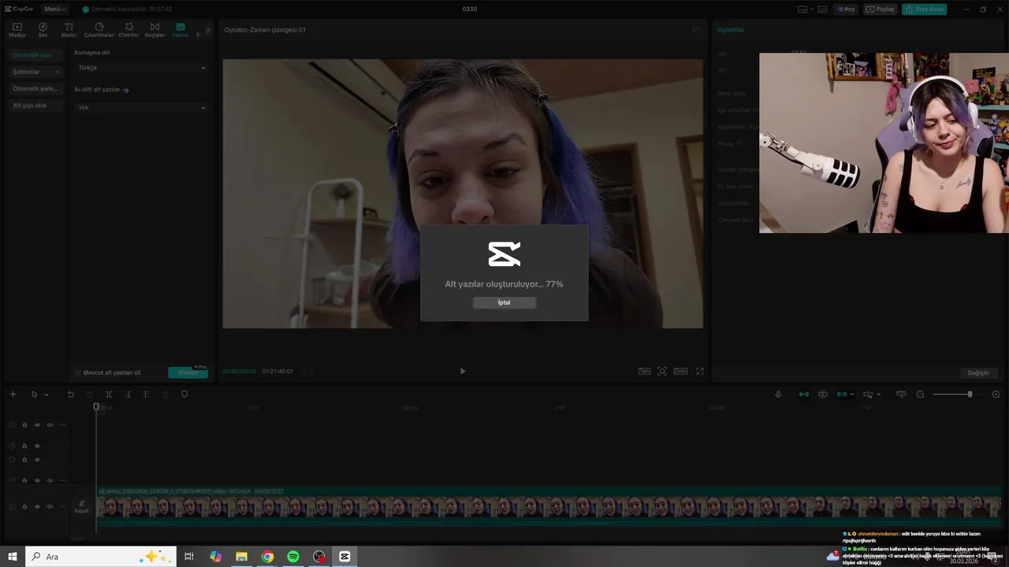Viewport: 1009px width, 567px height.
Task: Zoom in the timeline
Action: 996,394
